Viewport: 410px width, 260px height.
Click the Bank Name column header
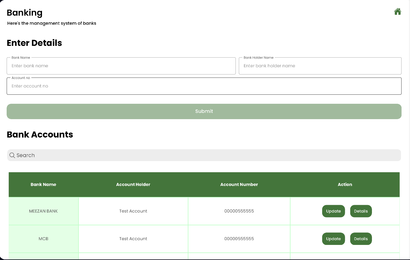pyautogui.click(x=43, y=185)
